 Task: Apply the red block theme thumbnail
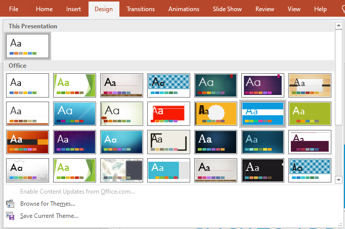169,114
